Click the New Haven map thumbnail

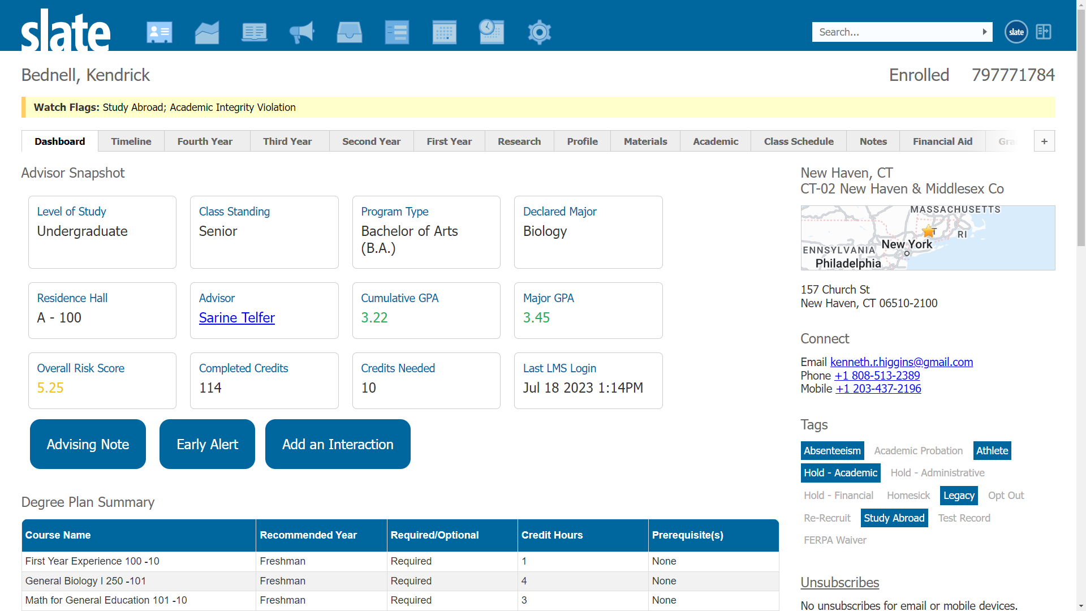pyautogui.click(x=928, y=238)
